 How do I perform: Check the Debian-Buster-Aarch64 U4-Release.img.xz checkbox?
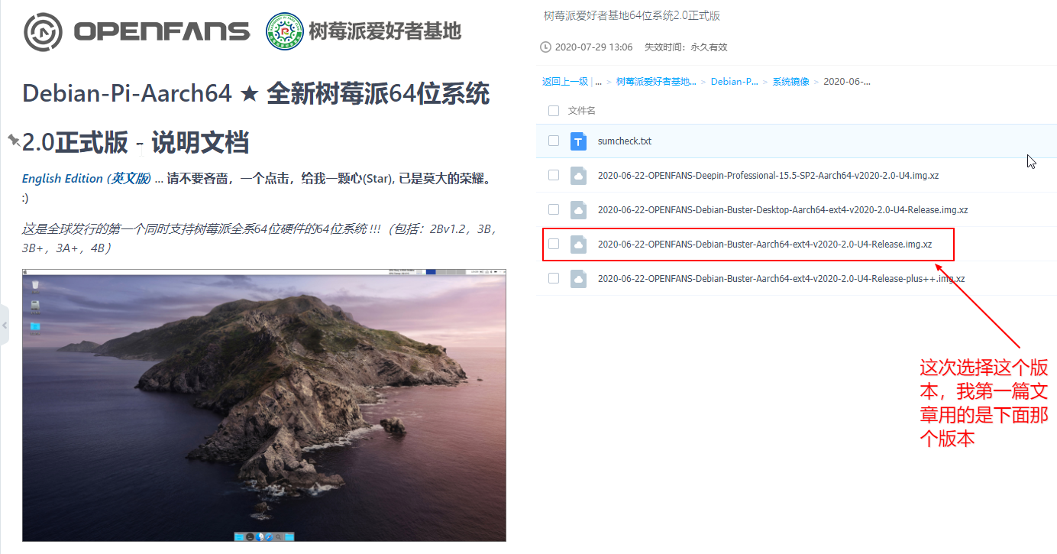(554, 245)
